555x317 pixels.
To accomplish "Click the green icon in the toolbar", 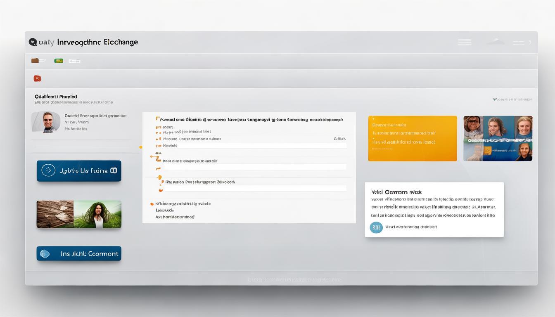I will coord(59,61).
